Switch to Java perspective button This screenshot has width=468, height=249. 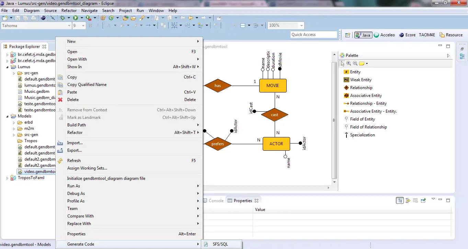point(363,35)
